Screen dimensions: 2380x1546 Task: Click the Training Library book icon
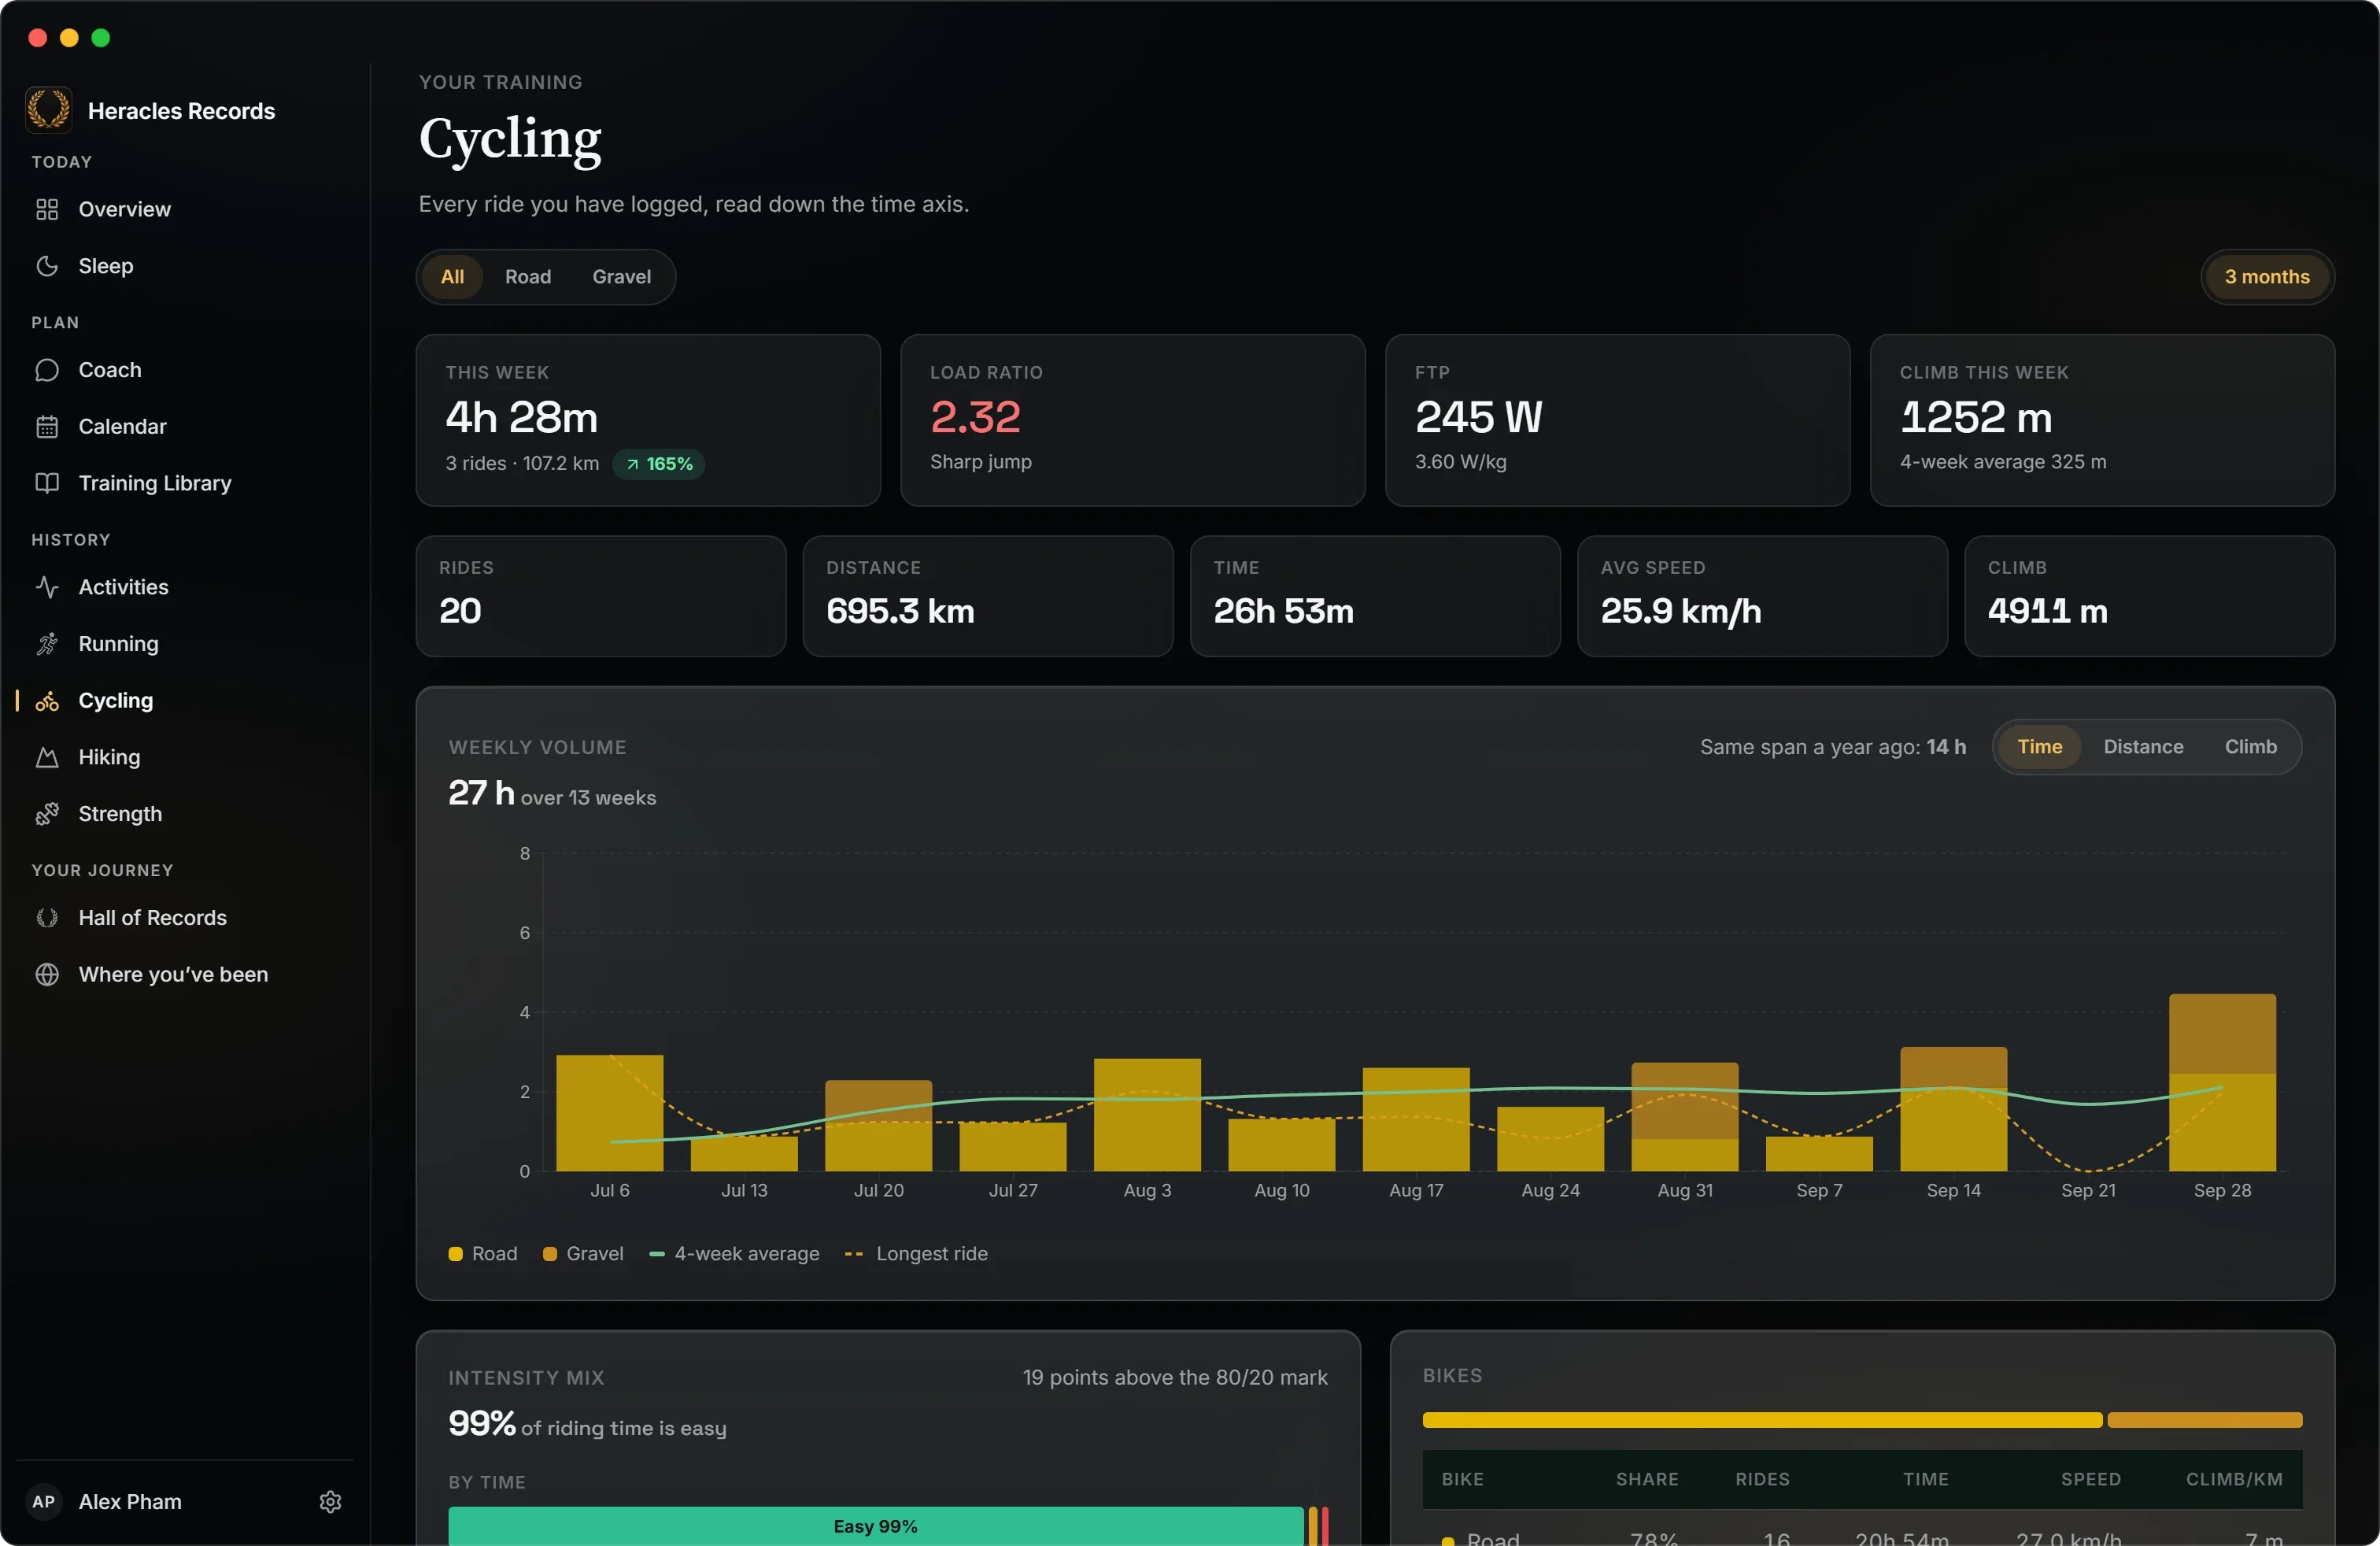(47, 483)
